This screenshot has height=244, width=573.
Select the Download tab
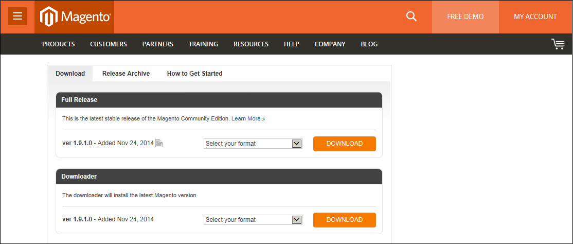(x=70, y=74)
